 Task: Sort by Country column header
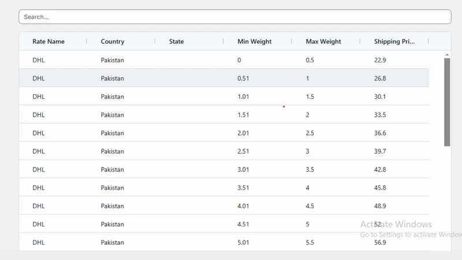pyautogui.click(x=113, y=42)
